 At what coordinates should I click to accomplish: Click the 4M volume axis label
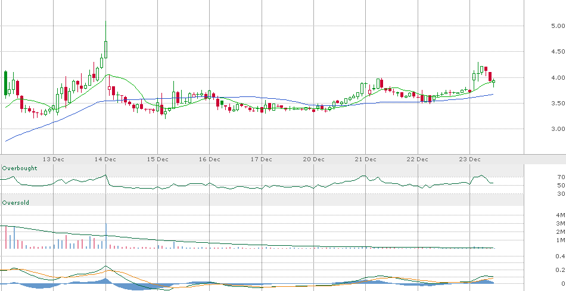[x=561, y=215]
